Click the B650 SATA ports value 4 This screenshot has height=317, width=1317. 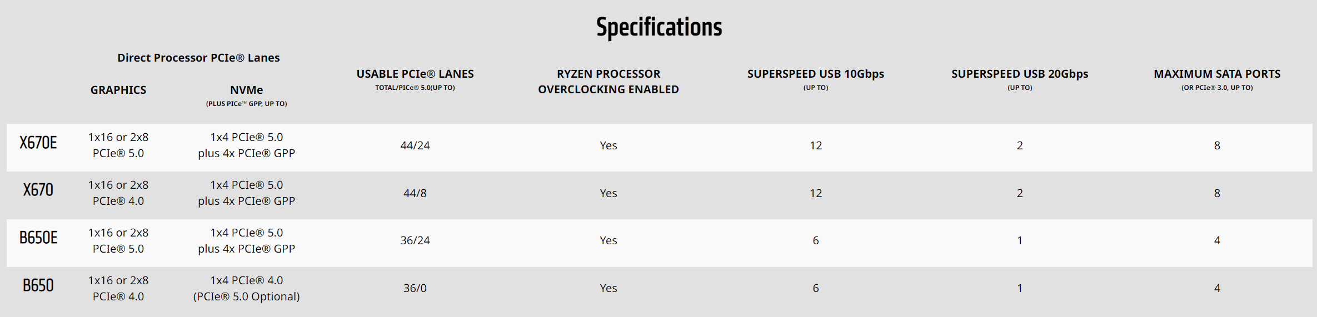[1217, 288]
